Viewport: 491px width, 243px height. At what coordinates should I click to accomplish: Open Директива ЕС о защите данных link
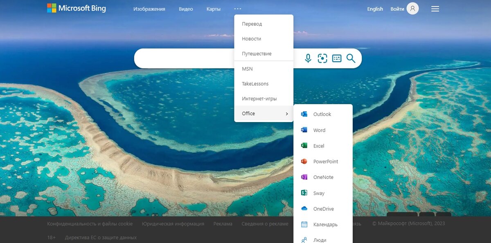pyautogui.click(x=101, y=237)
